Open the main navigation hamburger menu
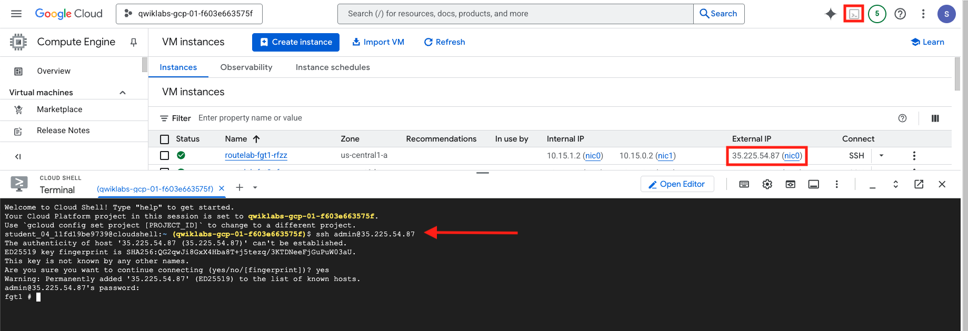The width and height of the screenshot is (968, 331). 16,14
